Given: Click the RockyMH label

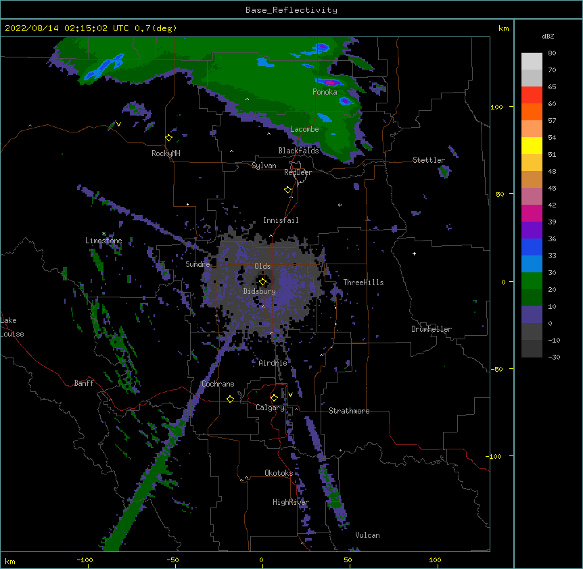Looking at the screenshot, I should click(166, 153).
